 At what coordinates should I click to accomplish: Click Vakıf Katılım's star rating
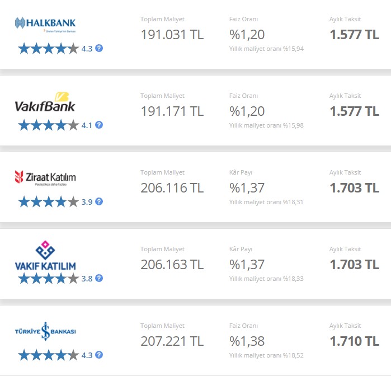[48, 278]
